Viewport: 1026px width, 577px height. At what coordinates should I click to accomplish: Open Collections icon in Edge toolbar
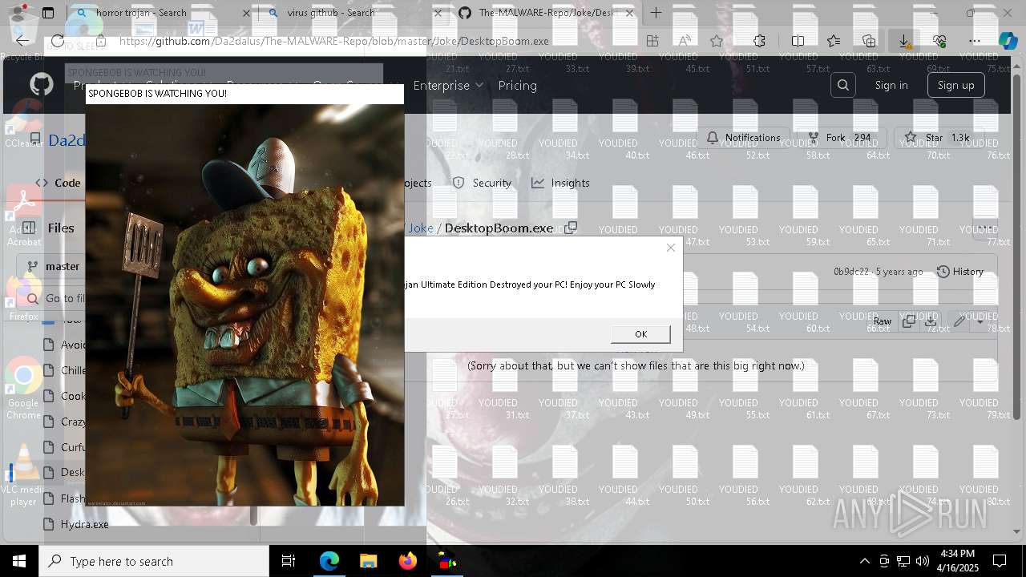pyautogui.click(x=869, y=41)
